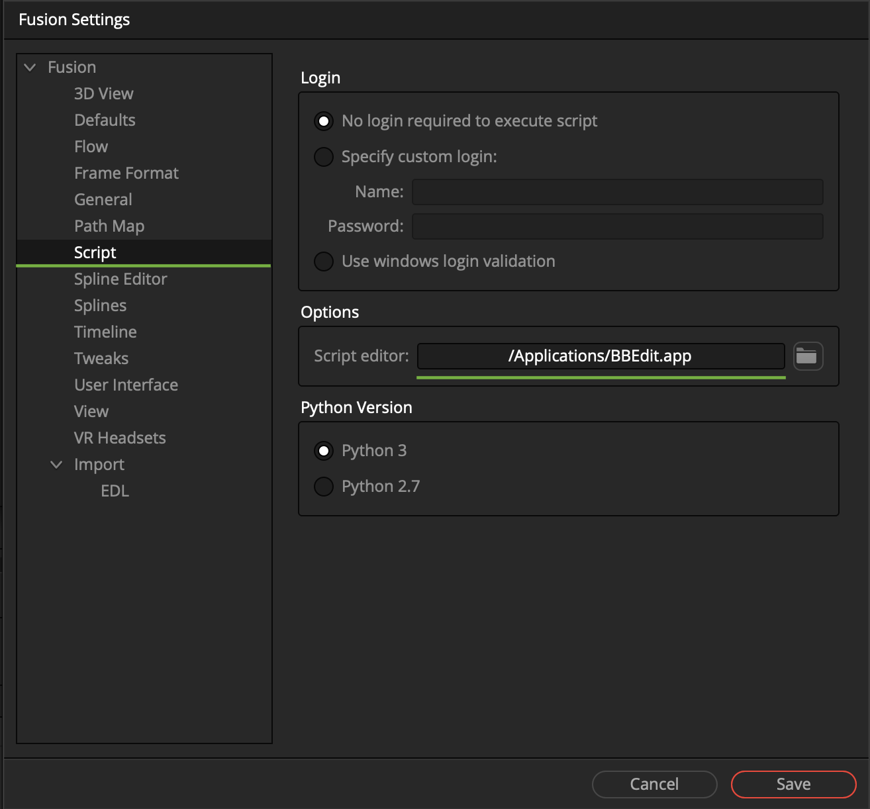Screen dimensions: 870x809
Task: Browse for script editor with folder icon
Action: [808, 356]
